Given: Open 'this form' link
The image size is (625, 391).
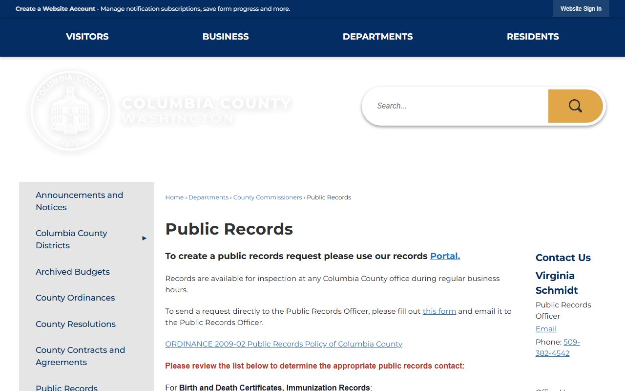Looking at the screenshot, I should point(439,311).
